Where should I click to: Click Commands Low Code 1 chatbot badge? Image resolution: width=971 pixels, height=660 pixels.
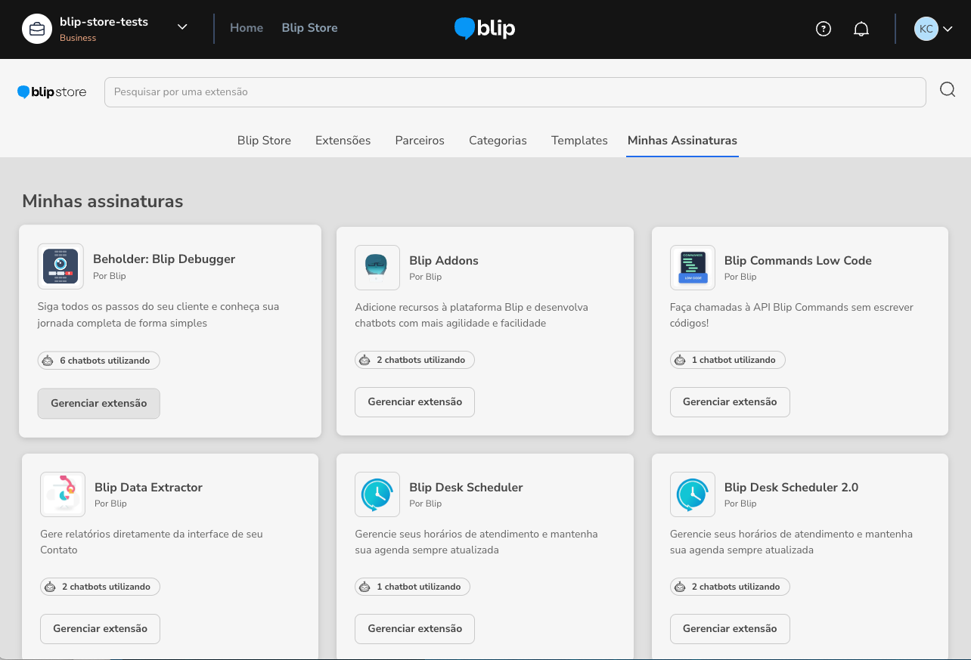727,360
